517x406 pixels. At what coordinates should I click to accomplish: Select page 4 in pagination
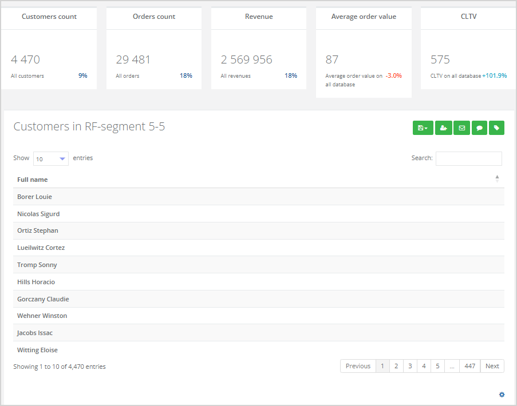424,366
